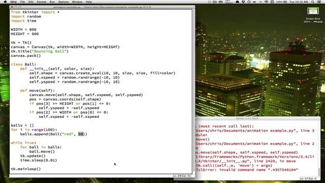
Task: Click the 'tk.mainloop()' line
Action: tap(26, 169)
